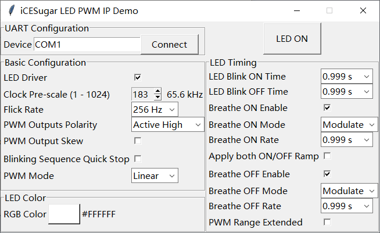Minimize the iCESugar window
Viewport: 380px width, 233px height.
(297, 10)
